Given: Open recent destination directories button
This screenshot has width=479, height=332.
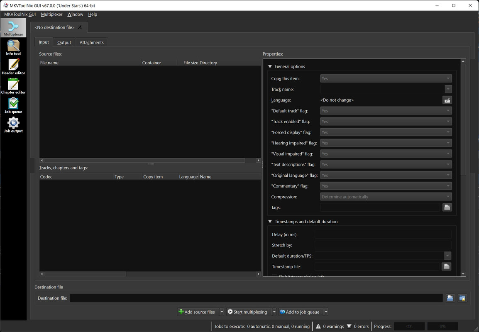Looking at the screenshot, I should tap(462, 298).
